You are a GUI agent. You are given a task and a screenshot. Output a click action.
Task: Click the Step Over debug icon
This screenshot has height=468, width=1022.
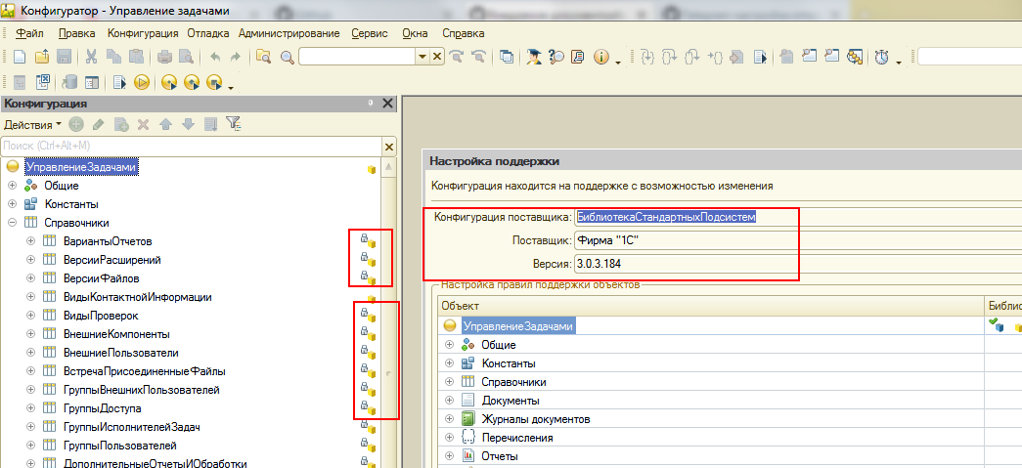(669, 58)
